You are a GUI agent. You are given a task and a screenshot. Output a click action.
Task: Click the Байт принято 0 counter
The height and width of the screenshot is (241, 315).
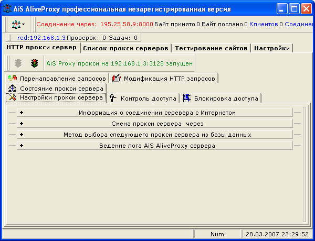point(177,24)
